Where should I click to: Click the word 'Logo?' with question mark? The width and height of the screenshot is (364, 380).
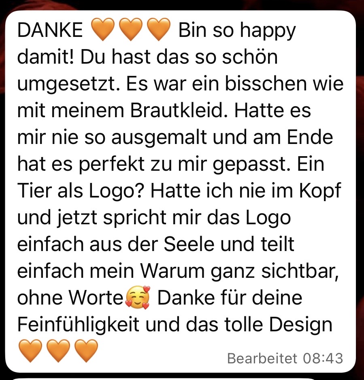point(117,191)
